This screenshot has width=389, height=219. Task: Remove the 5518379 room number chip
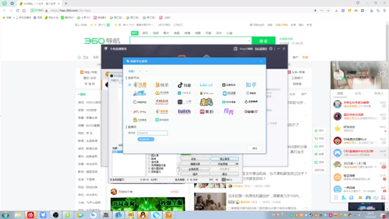pos(152,139)
